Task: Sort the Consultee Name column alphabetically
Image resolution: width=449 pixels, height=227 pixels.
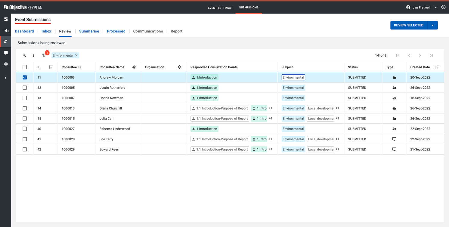Action: click(134, 67)
